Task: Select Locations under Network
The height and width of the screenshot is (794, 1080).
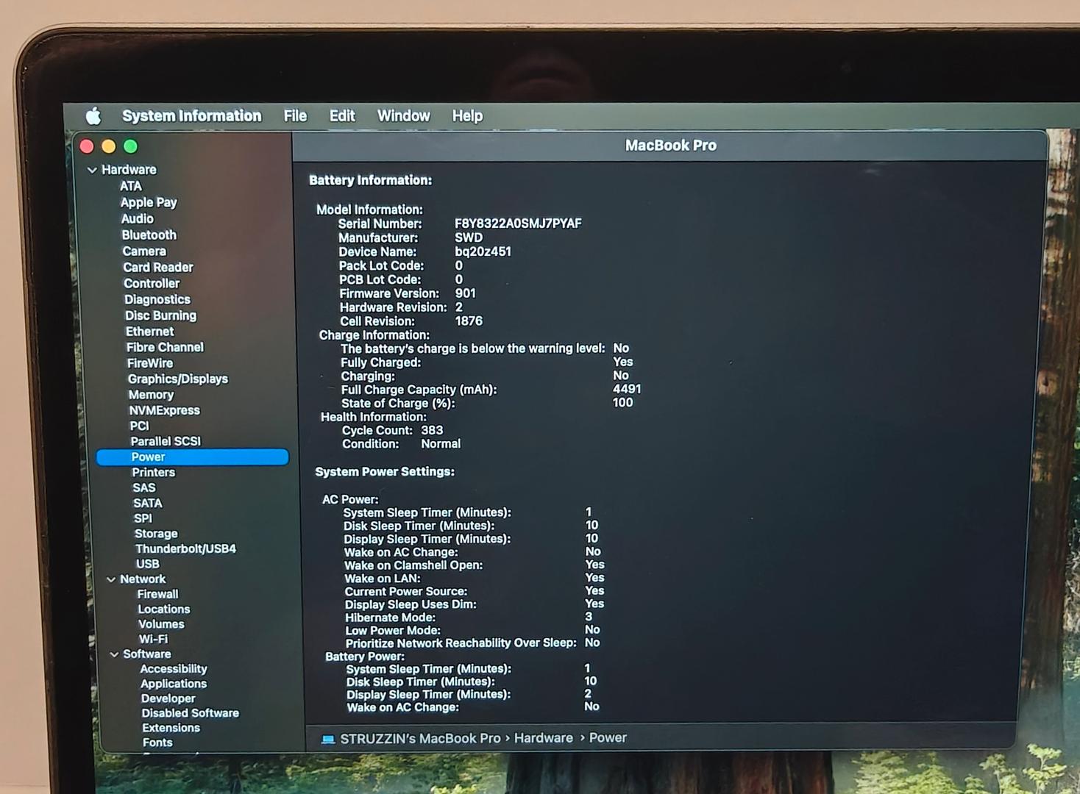Action: click(x=164, y=609)
